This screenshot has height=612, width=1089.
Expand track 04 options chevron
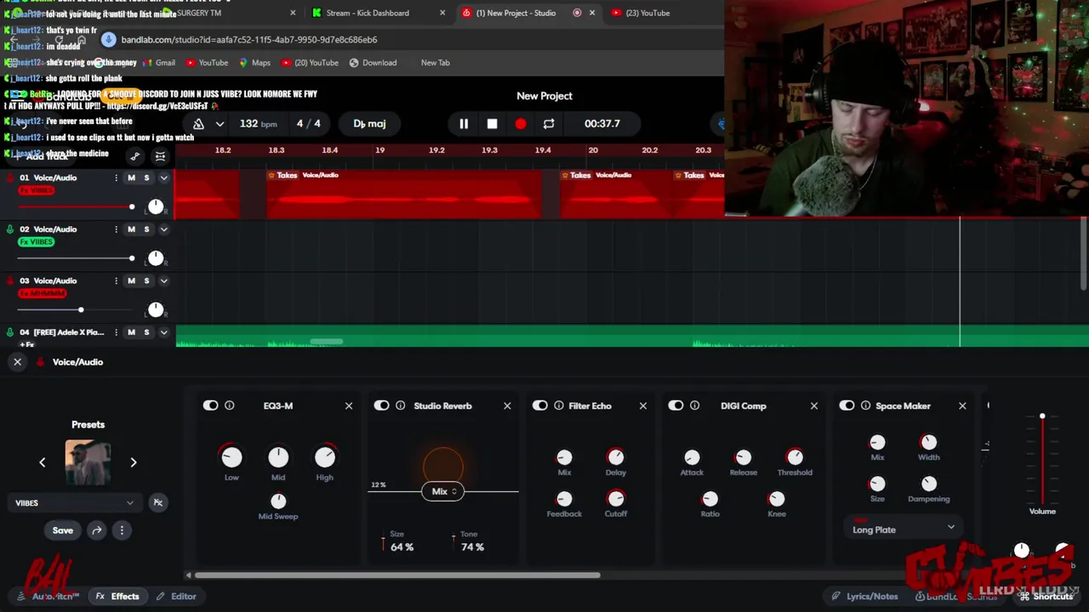tap(163, 332)
